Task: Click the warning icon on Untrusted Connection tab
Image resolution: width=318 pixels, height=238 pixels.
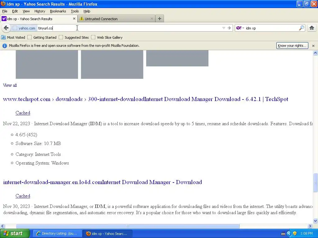Action: pos(82,19)
